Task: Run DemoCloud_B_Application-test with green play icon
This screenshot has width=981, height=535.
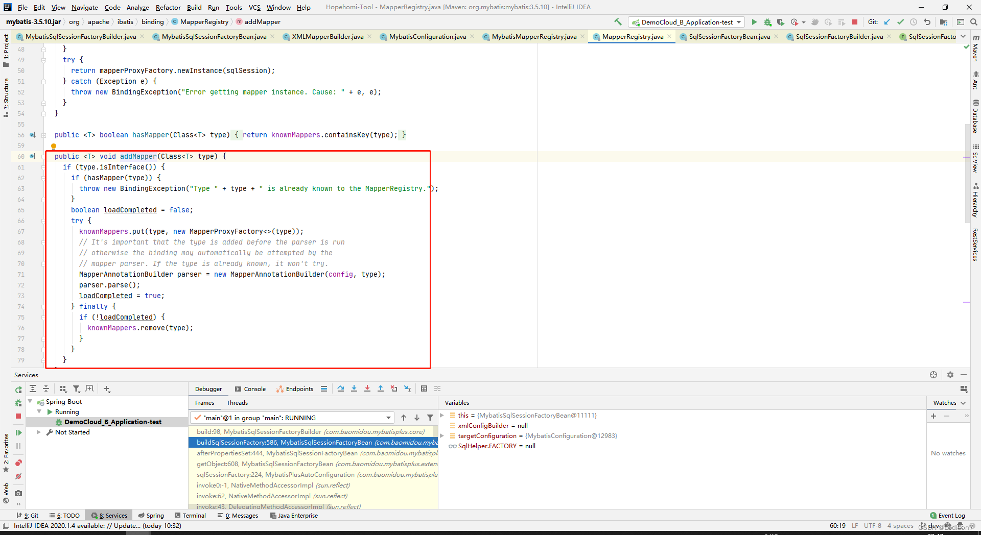Action: click(x=754, y=22)
